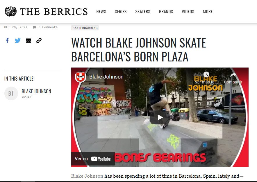This screenshot has height=182, width=257.
Task: Click Ver en YouTube button
Action: pyautogui.click(x=93, y=159)
